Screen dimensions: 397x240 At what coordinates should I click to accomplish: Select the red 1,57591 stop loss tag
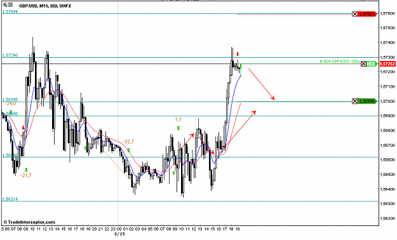(x=367, y=14)
